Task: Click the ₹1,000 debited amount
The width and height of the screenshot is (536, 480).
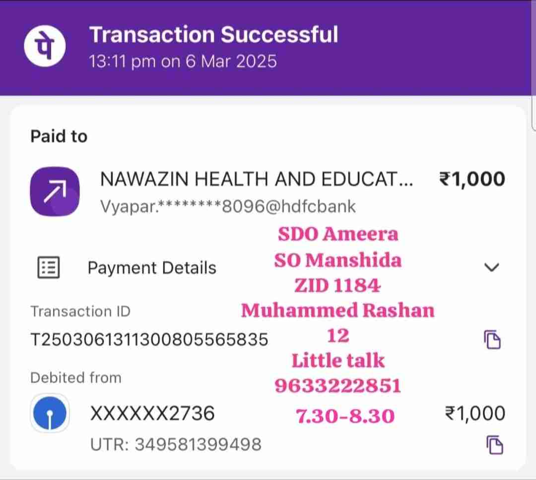Action: coord(475,413)
